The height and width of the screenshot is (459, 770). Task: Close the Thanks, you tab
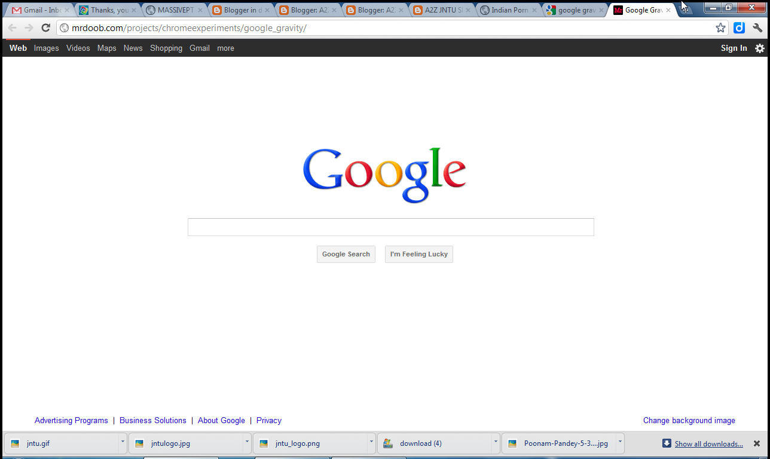(133, 10)
